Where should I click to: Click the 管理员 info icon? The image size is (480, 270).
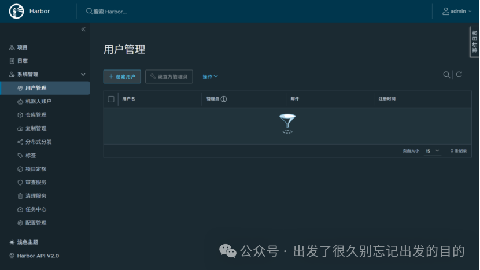coord(224,99)
